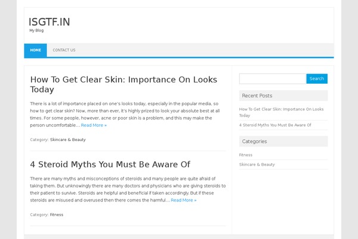
Task: Click the ISGTF.IN site title
Action: (50, 22)
